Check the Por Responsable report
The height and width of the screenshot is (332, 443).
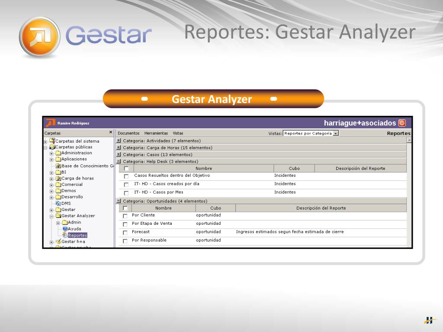pyautogui.click(x=125, y=241)
